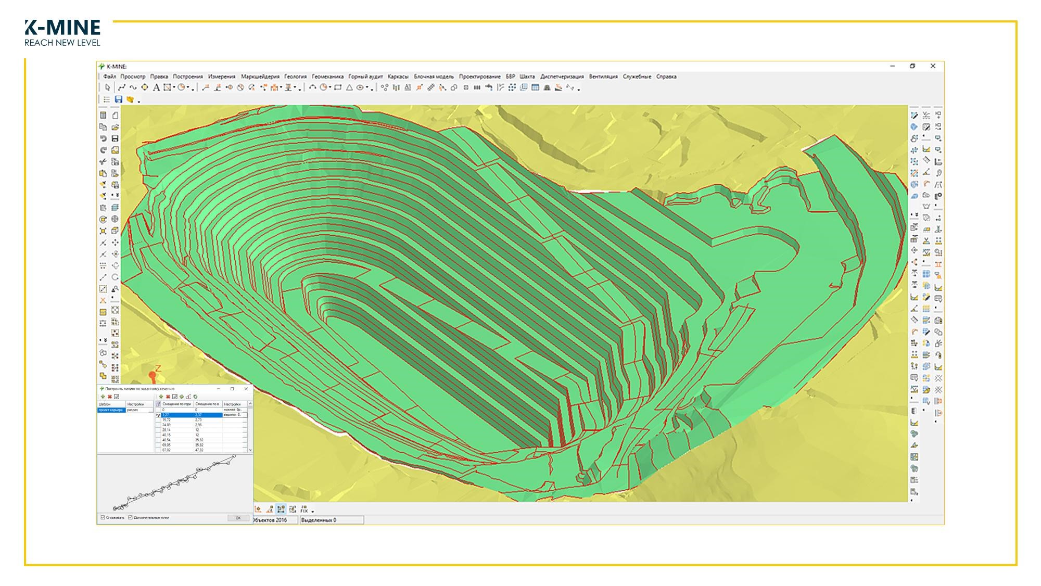Click the offsets table scrollbar down arrow

pos(250,450)
